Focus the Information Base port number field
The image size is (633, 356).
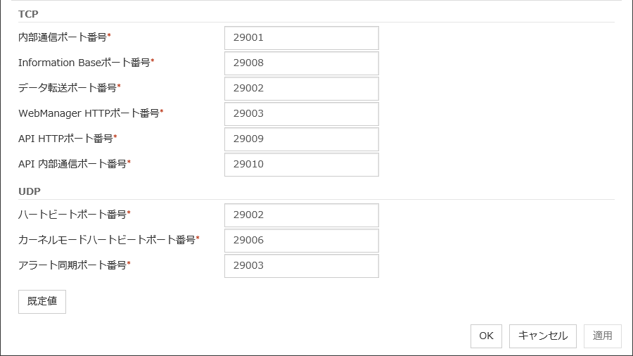pos(301,63)
